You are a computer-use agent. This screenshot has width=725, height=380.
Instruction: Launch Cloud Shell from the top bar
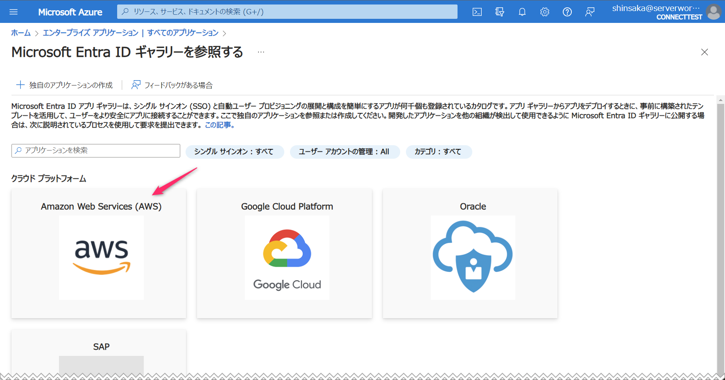(477, 12)
